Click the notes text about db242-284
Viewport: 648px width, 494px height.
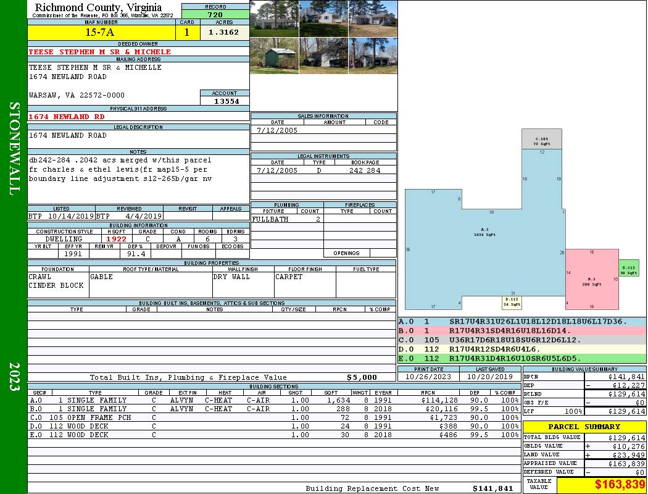(120, 169)
